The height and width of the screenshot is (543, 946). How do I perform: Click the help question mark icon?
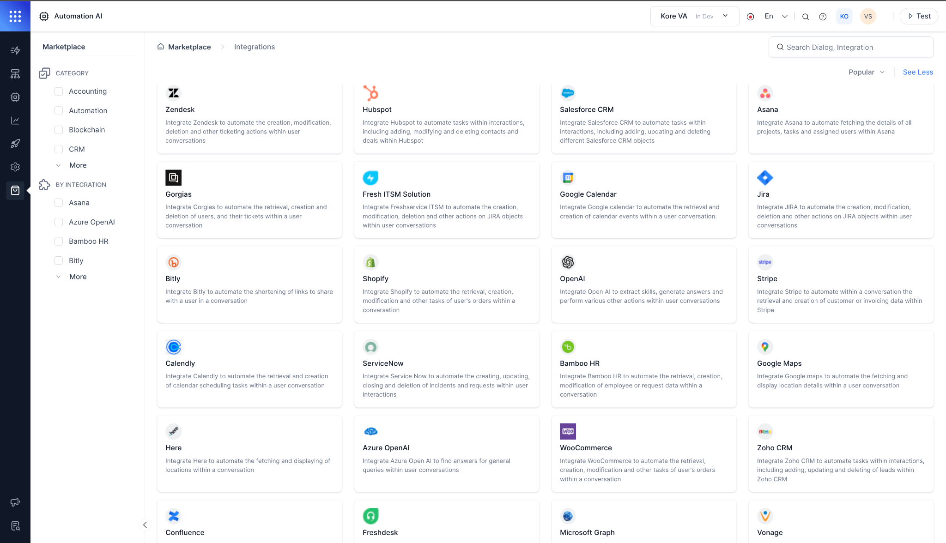[x=823, y=17]
